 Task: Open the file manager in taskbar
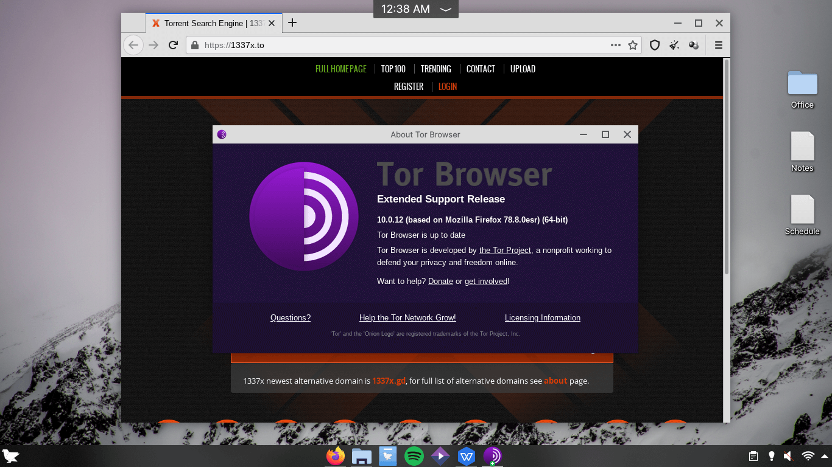click(x=362, y=455)
